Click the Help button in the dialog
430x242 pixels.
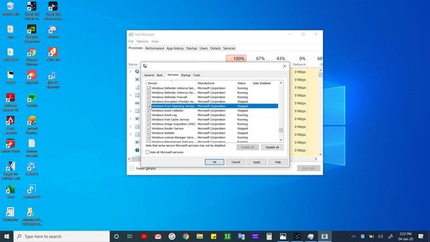click(277, 162)
